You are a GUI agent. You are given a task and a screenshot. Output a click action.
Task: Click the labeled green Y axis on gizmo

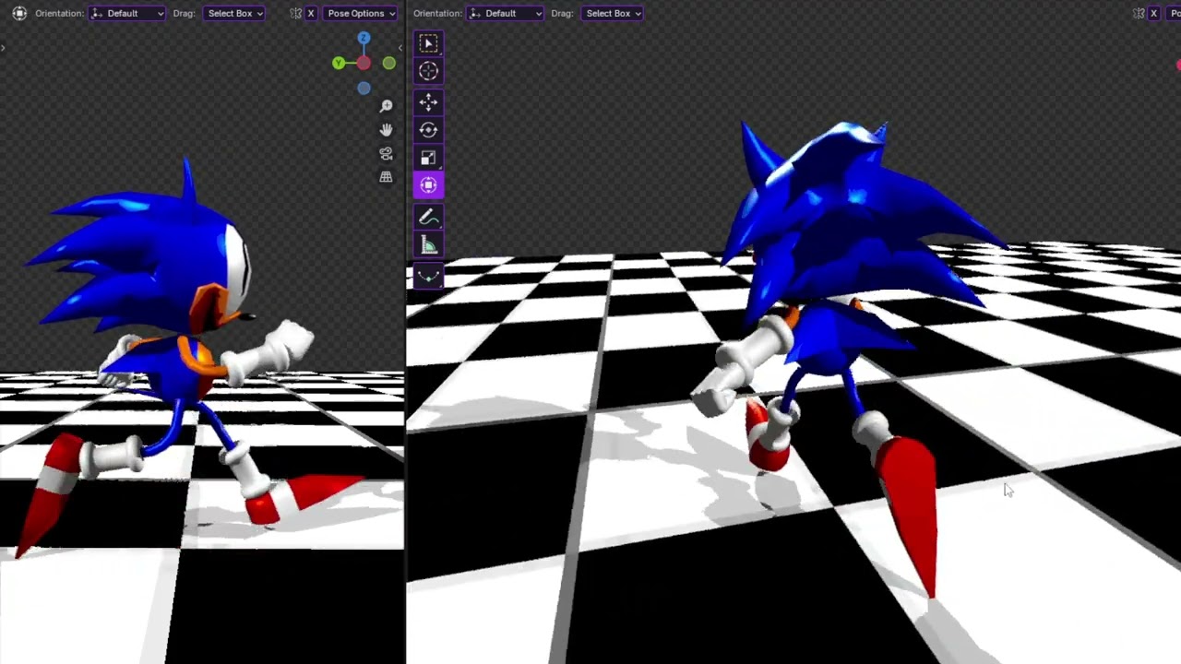point(339,63)
